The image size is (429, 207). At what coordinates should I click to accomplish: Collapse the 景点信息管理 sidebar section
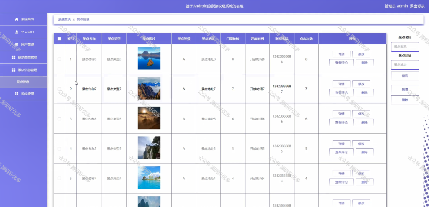coord(23,70)
